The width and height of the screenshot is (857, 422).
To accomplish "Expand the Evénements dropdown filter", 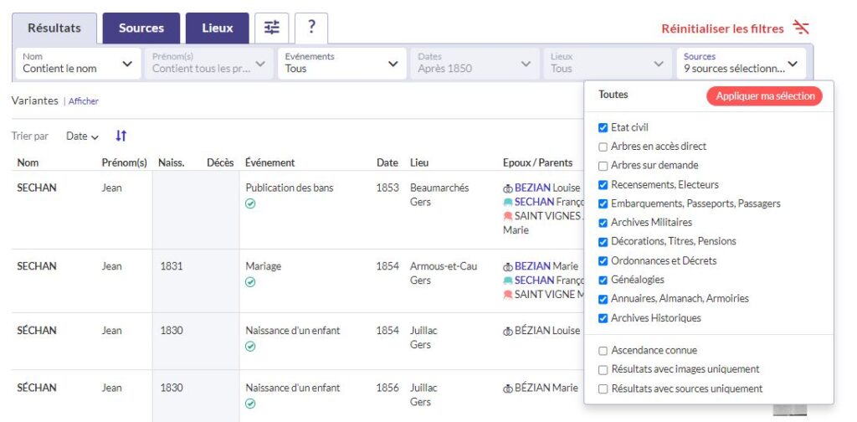I will tap(341, 63).
